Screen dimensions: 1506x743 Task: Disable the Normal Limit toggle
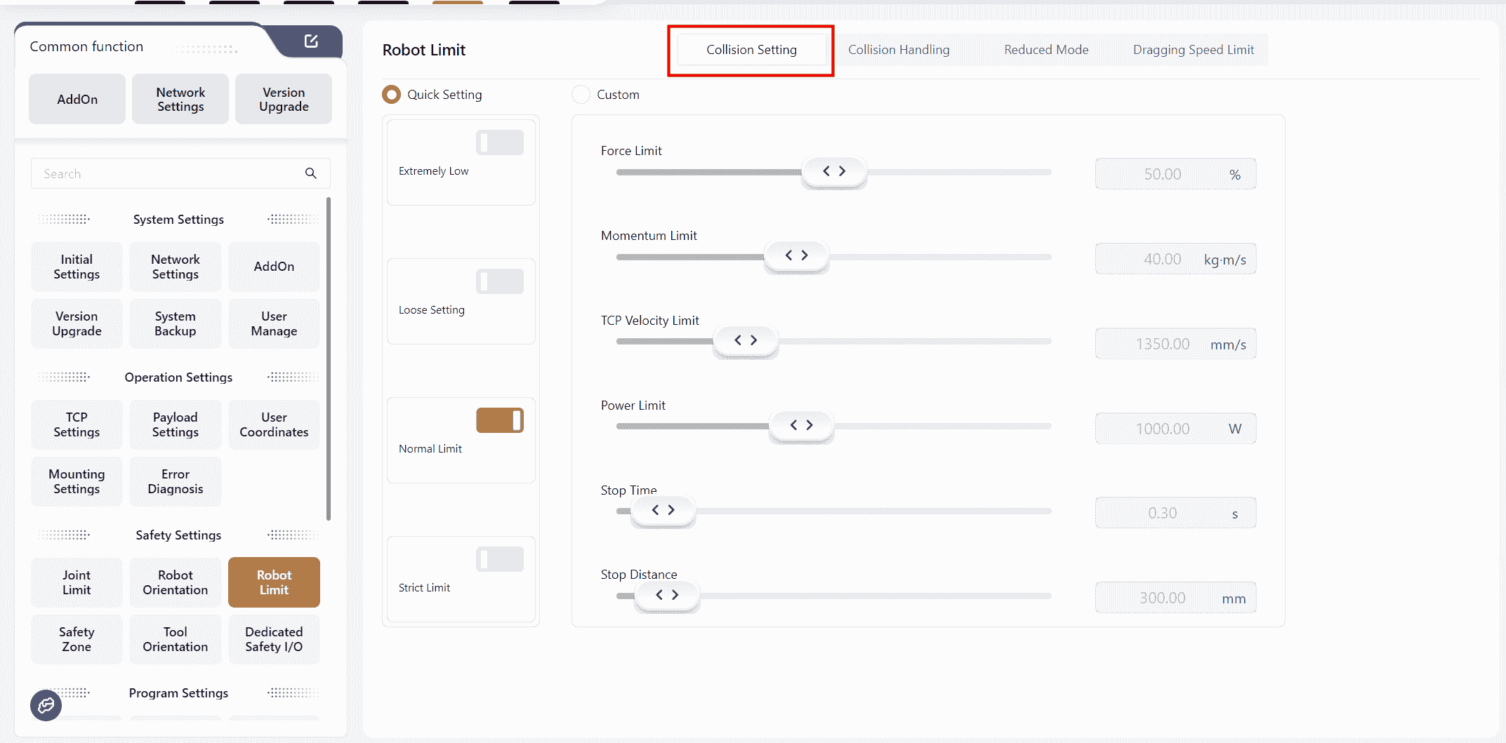click(499, 420)
